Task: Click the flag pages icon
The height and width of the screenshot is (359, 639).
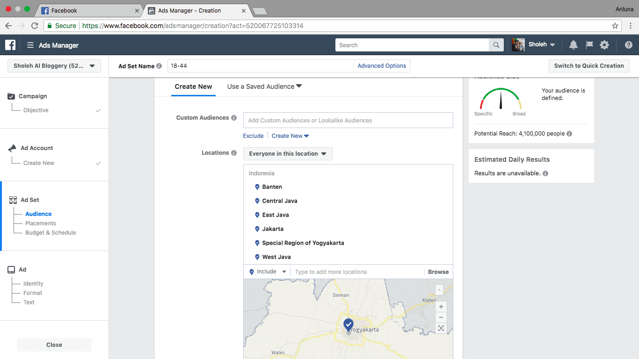Action: coord(589,45)
